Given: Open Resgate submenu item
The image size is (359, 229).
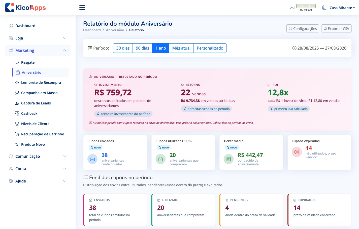Looking at the screenshot, I should 40,62.
